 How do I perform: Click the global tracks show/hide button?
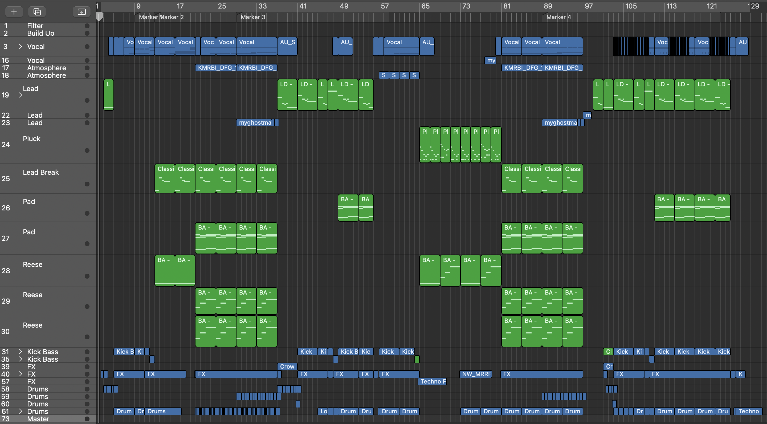[x=81, y=12]
